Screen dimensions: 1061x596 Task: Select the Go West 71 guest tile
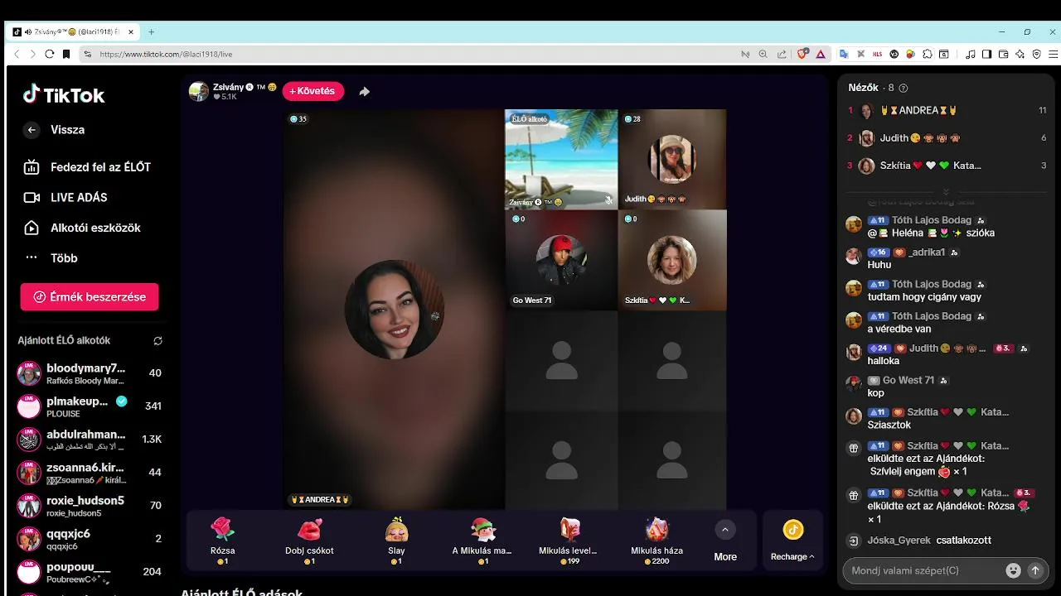561,260
